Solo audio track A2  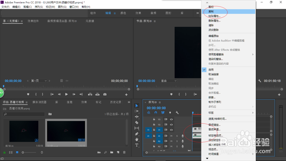coord(177,141)
